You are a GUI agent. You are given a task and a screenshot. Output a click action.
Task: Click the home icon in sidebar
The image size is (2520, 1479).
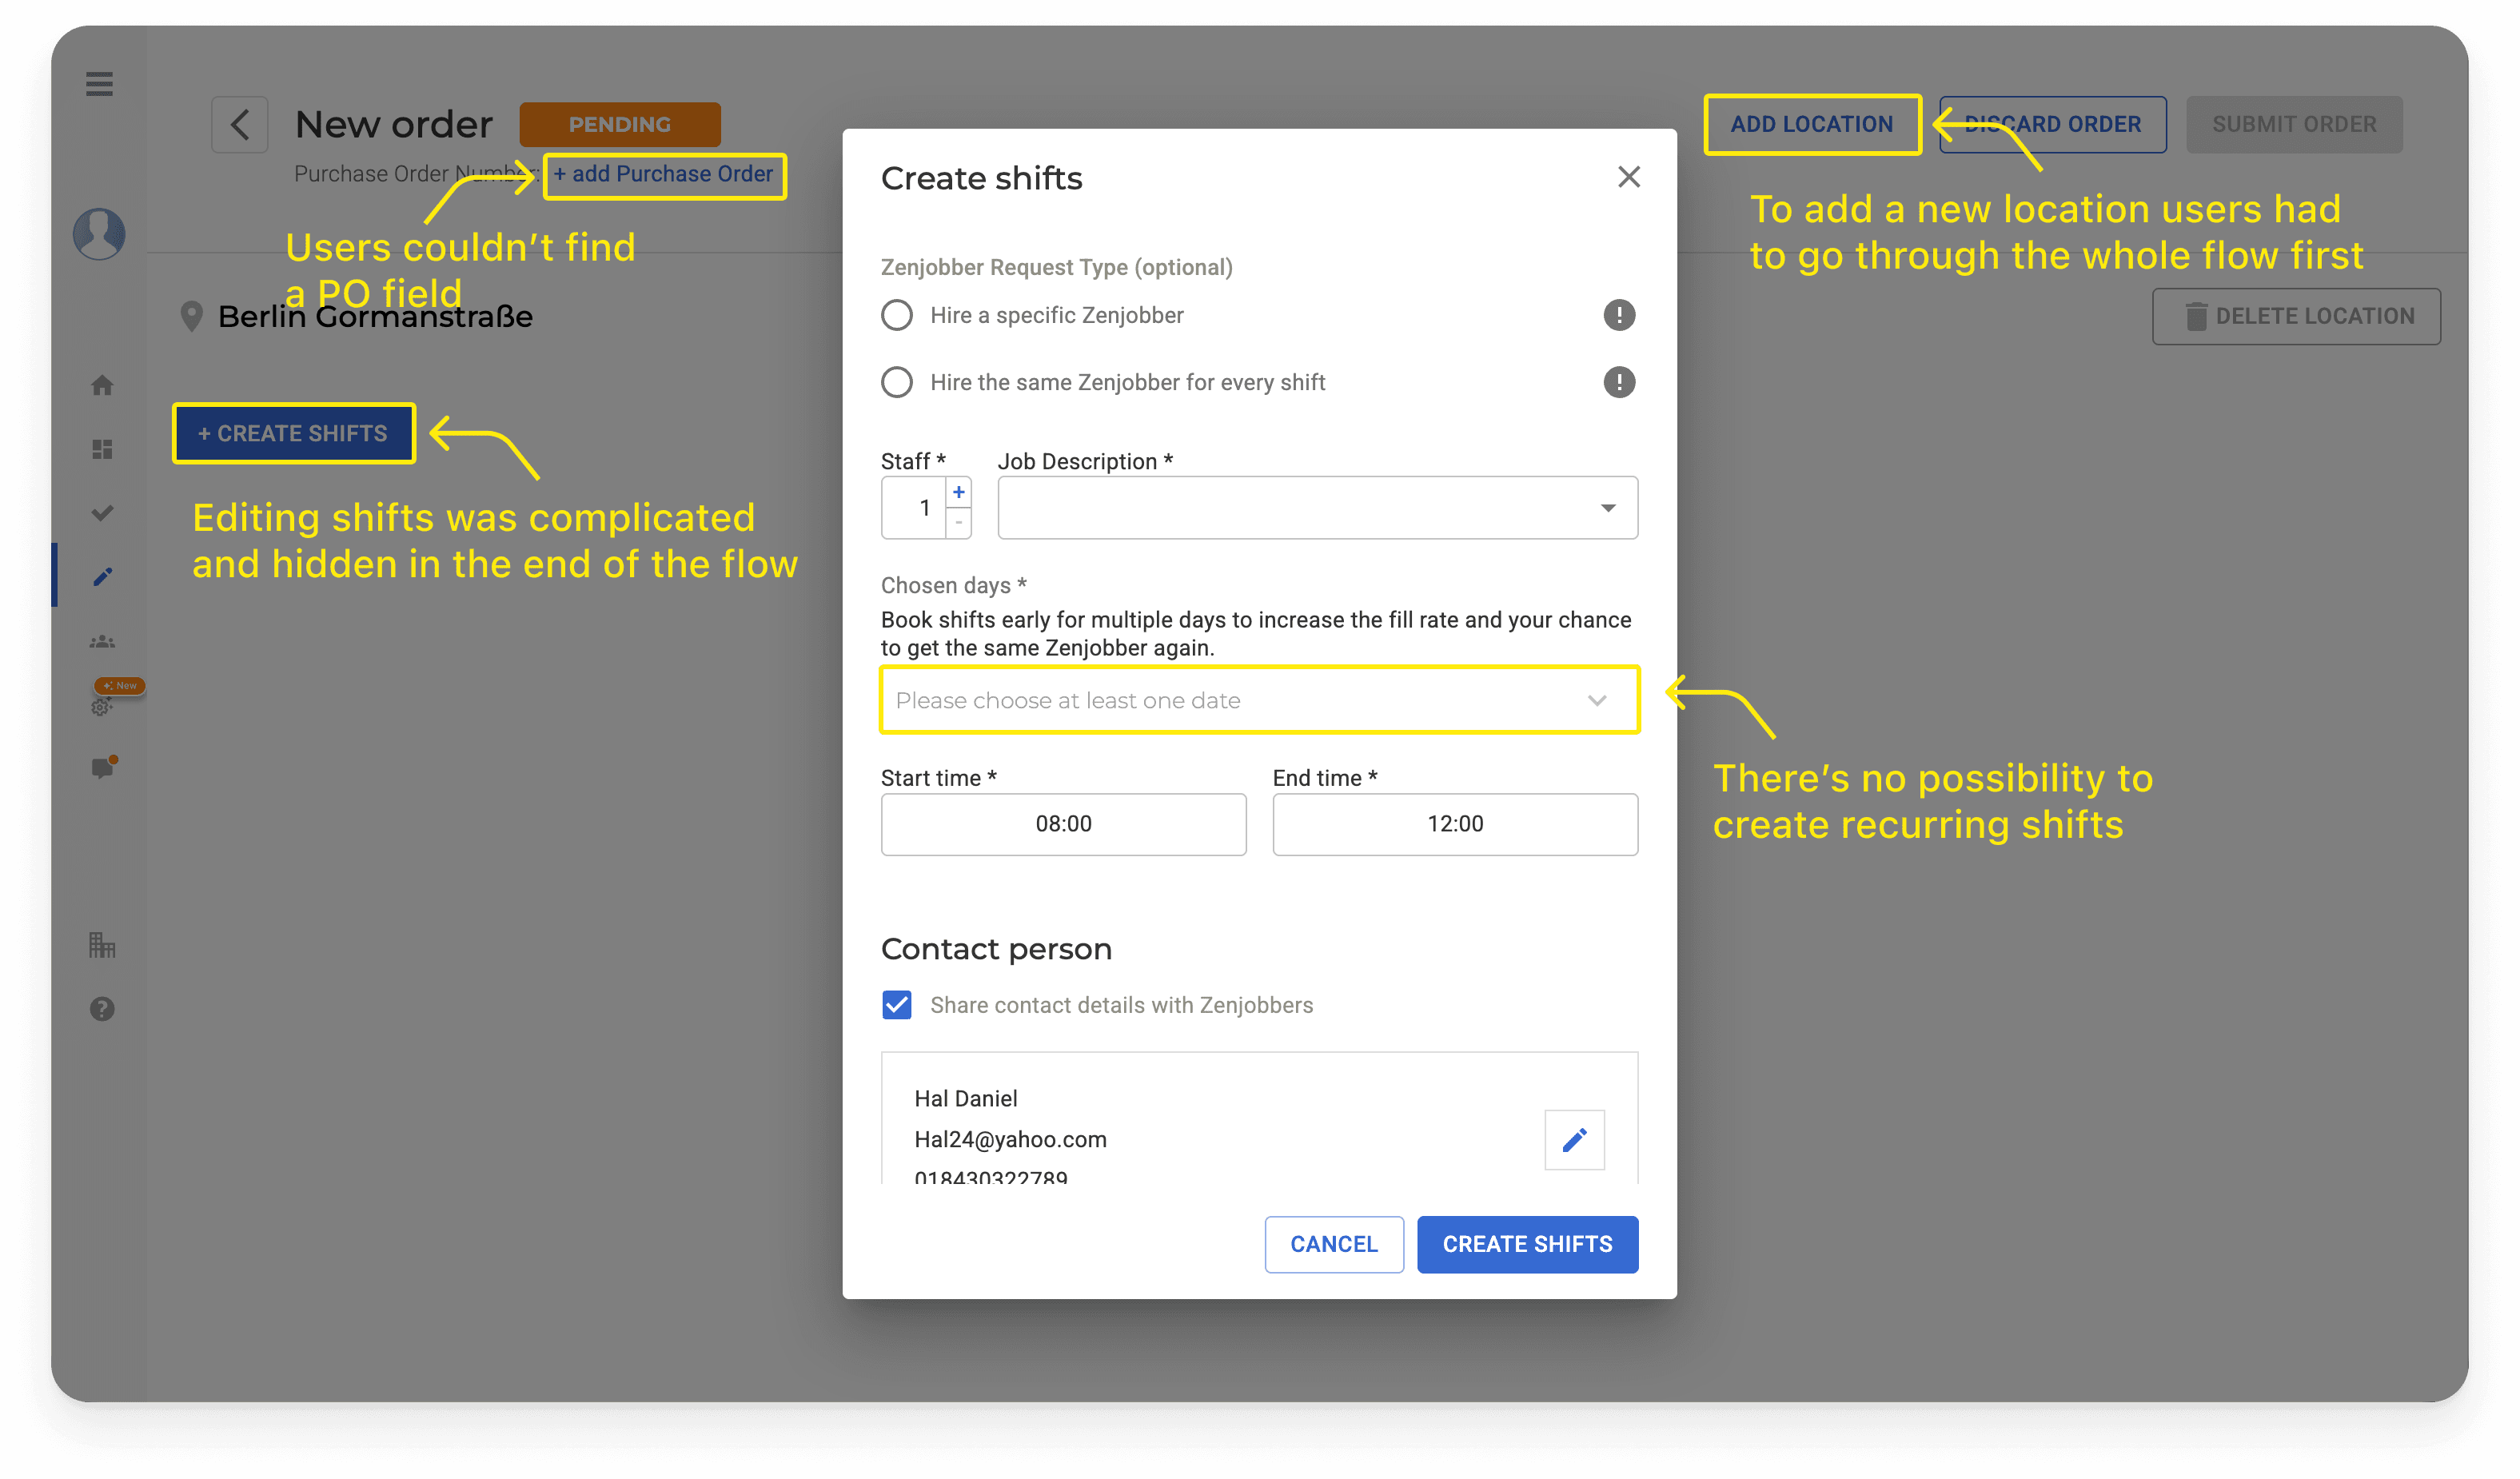click(102, 385)
